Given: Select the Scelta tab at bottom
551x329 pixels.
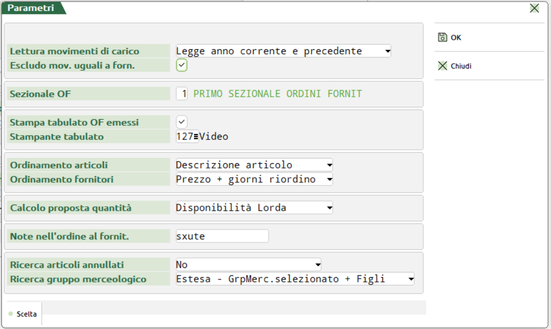Looking at the screenshot, I should click(24, 314).
